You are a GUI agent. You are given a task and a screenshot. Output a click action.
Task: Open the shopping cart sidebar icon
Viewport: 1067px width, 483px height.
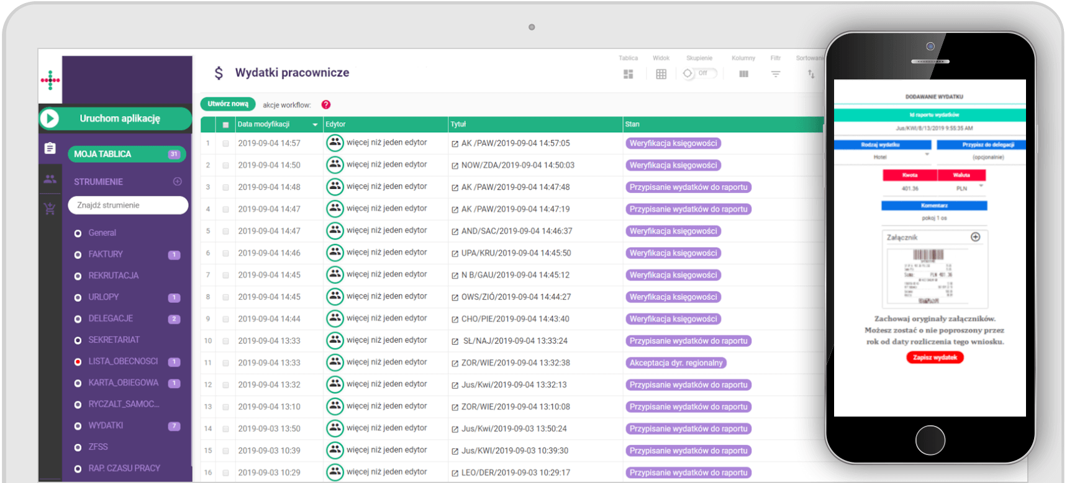click(x=50, y=209)
